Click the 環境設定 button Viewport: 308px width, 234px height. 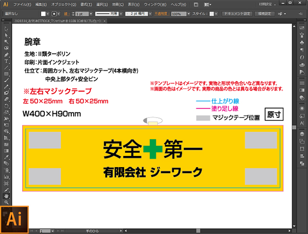click(266, 14)
